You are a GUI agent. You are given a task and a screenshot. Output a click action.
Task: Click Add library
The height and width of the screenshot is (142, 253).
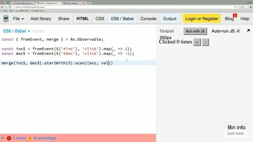pyautogui.click(x=41, y=19)
